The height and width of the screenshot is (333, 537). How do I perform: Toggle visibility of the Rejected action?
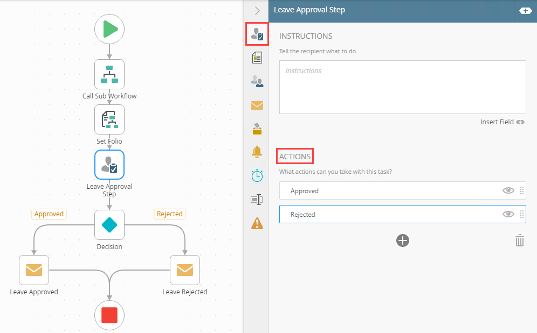[x=508, y=214]
